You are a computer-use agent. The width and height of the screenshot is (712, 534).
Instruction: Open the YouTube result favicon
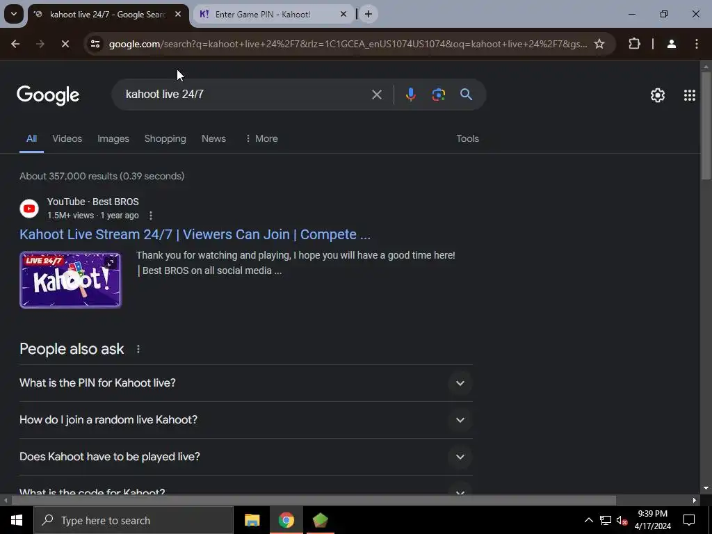pos(29,209)
